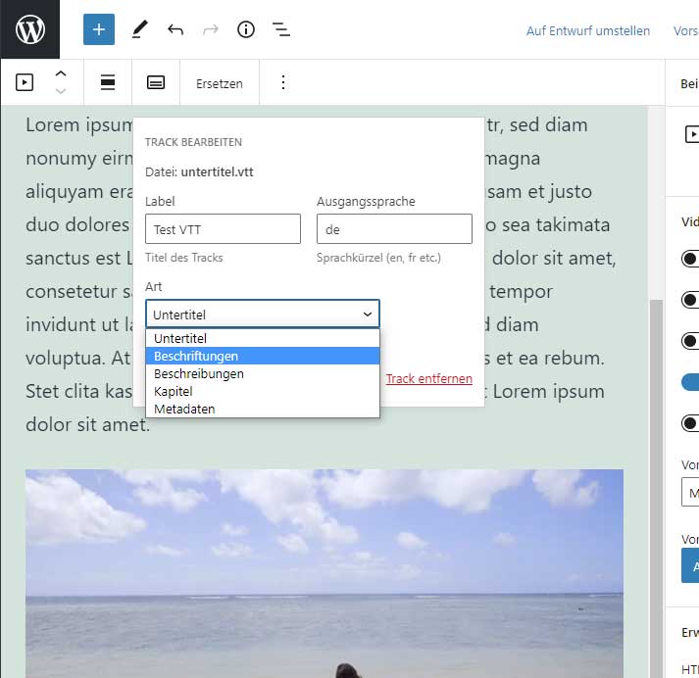
Task: Click the video block type icon
Action: point(25,83)
